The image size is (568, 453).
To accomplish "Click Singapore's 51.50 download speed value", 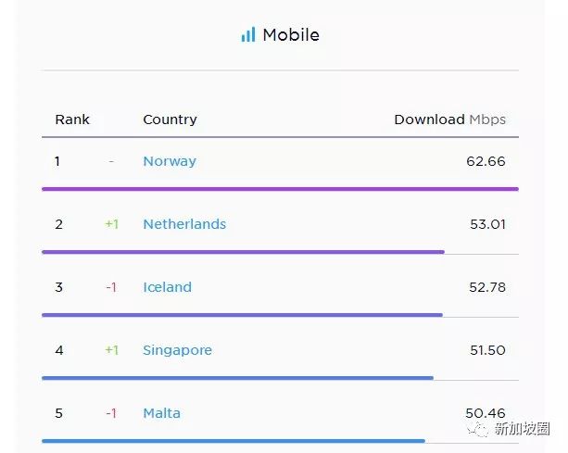I will [x=487, y=350].
